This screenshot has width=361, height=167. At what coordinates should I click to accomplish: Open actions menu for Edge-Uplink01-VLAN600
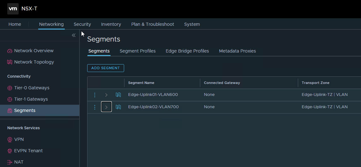click(x=95, y=95)
